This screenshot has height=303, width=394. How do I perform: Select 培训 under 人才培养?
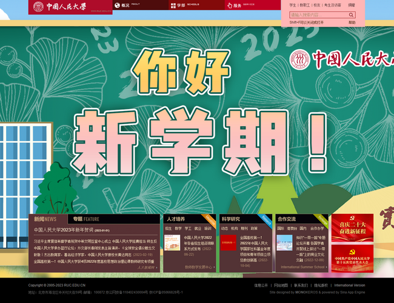click(208, 228)
